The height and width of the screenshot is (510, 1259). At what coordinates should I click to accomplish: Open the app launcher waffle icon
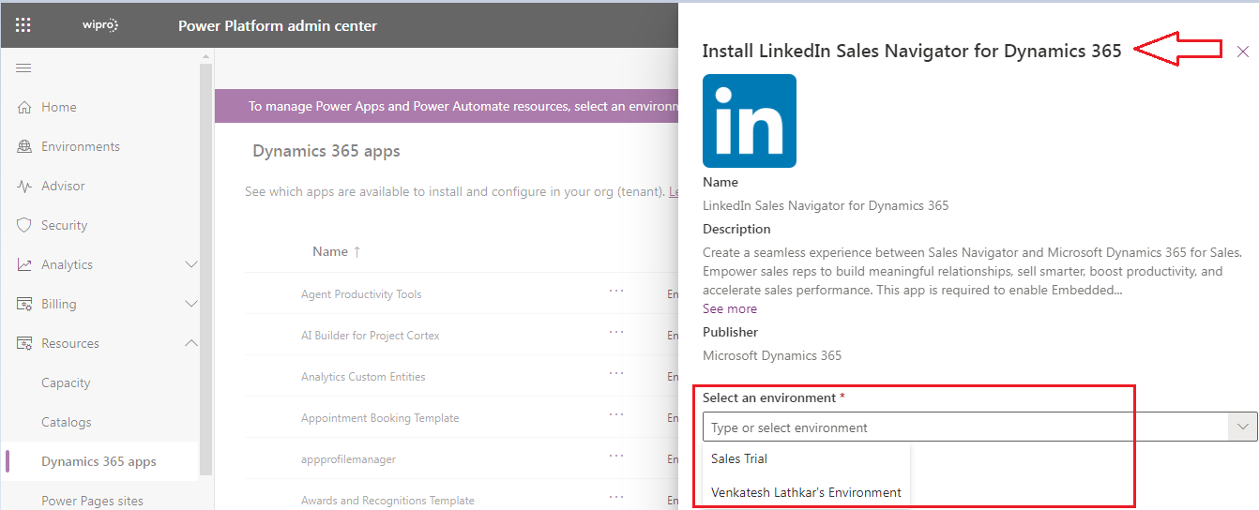[x=23, y=25]
